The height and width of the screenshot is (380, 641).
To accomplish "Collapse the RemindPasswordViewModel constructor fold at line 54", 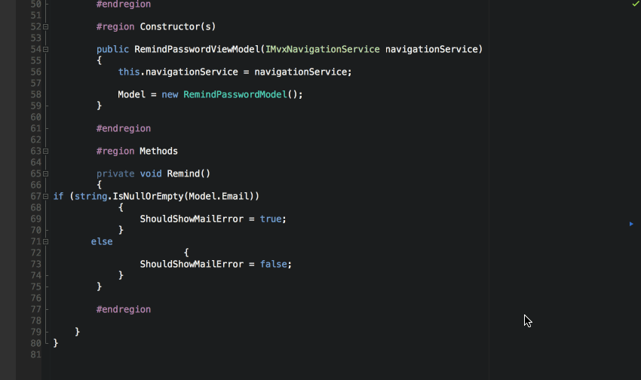I will tap(46, 50).
